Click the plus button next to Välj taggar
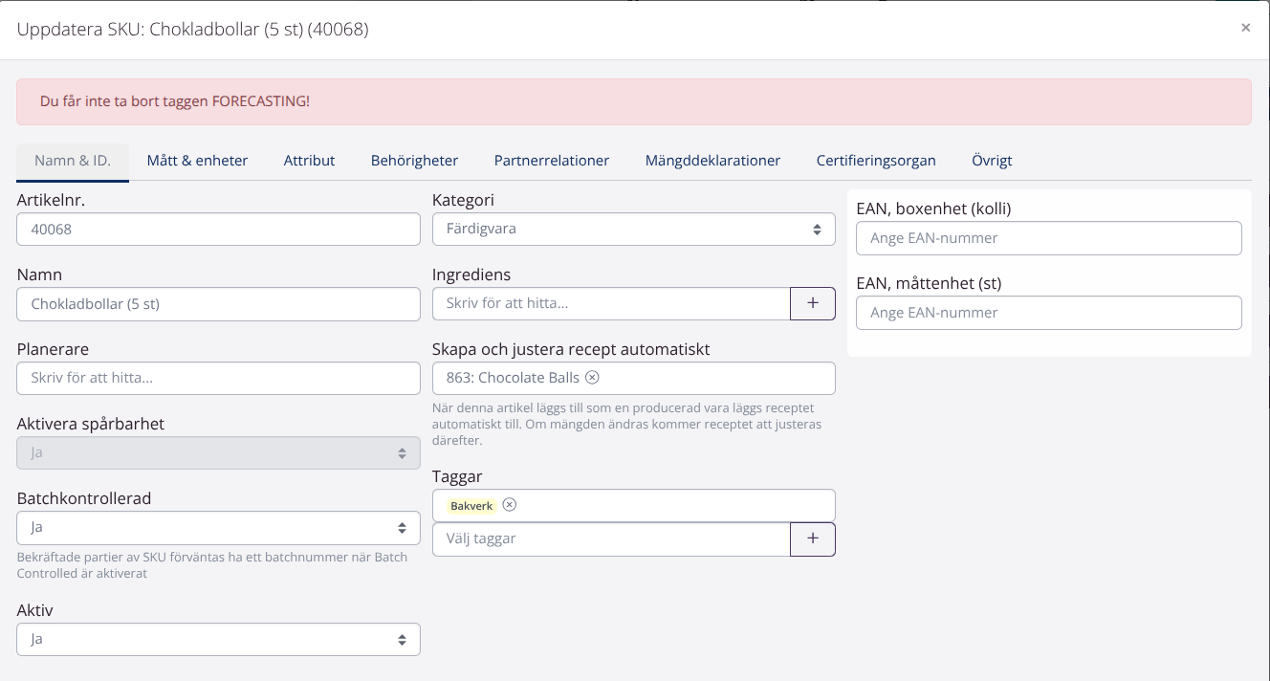The image size is (1270, 681). tap(812, 538)
